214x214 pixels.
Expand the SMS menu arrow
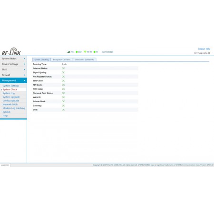coord(24,69)
